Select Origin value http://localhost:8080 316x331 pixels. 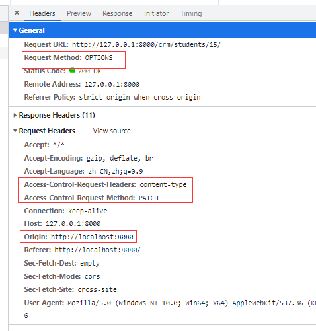tap(92, 237)
